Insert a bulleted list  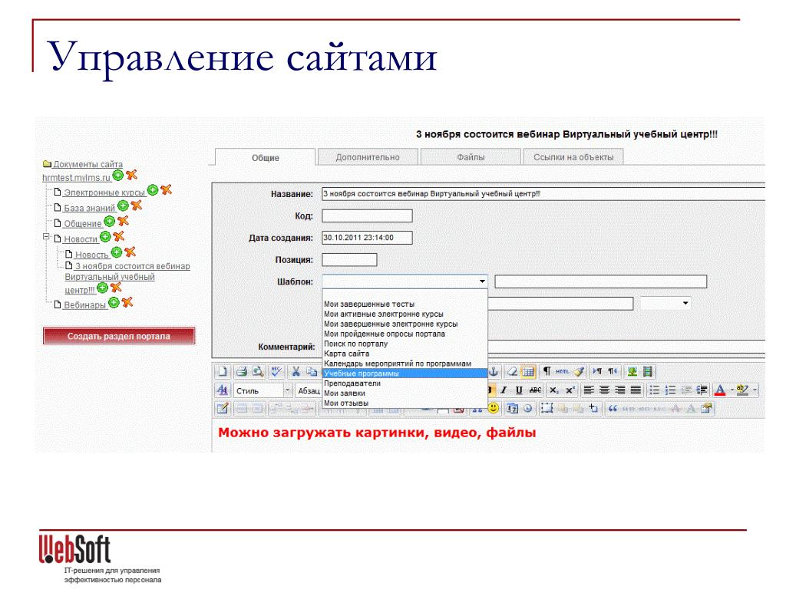[654, 390]
